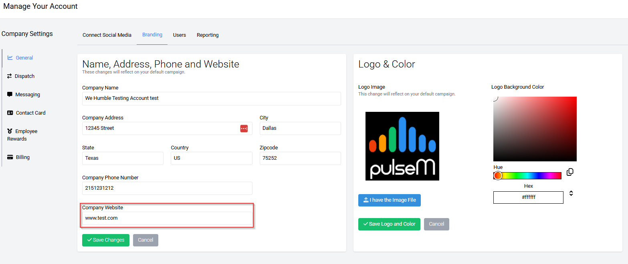Switch to the Users tab

point(180,35)
